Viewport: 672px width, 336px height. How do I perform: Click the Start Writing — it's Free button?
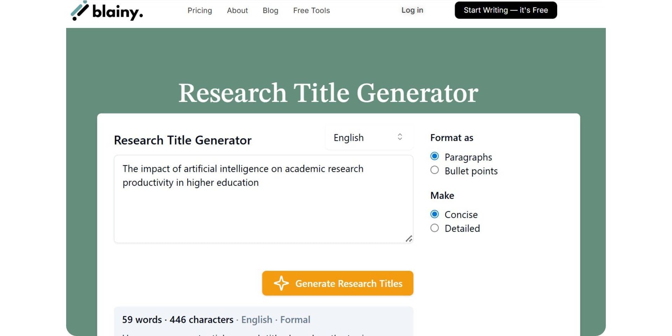[505, 10]
